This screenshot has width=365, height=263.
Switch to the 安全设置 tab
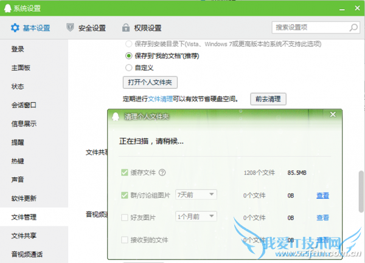coord(86,28)
